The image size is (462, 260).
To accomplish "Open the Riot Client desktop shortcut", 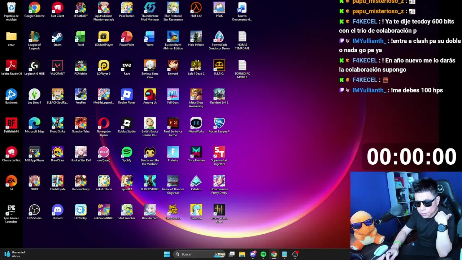I will (x=57, y=10).
